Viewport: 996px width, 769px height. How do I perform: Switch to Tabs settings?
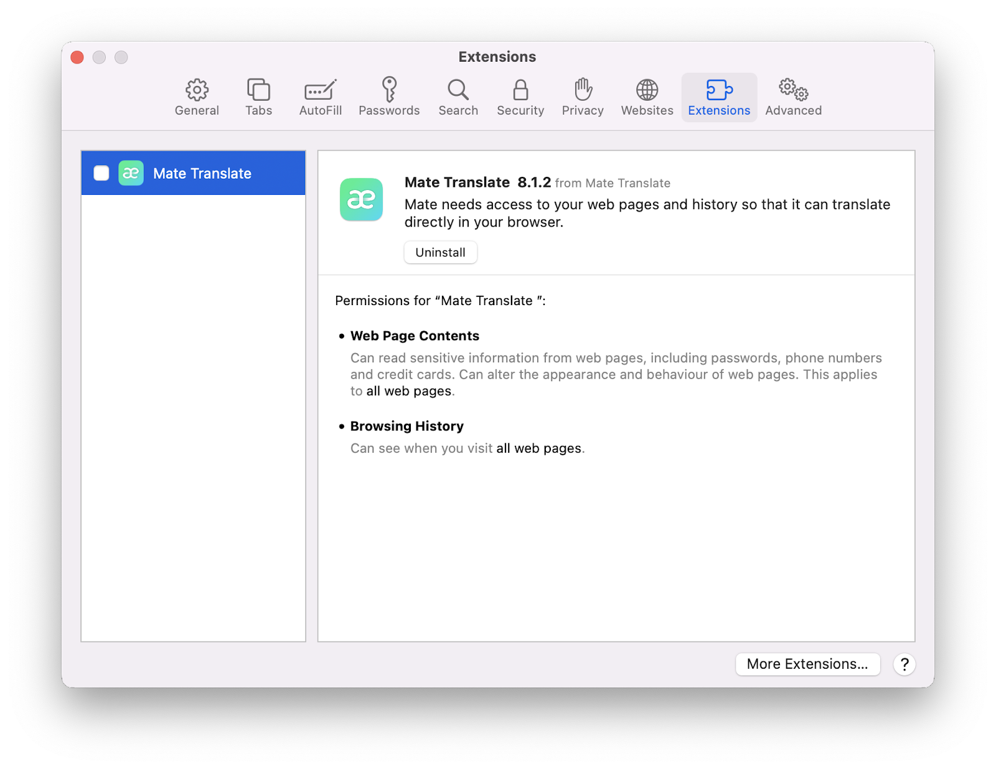(x=258, y=97)
